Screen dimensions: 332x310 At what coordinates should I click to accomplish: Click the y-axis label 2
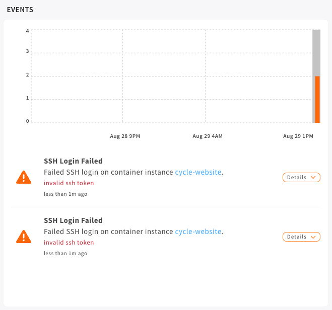(28, 75)
